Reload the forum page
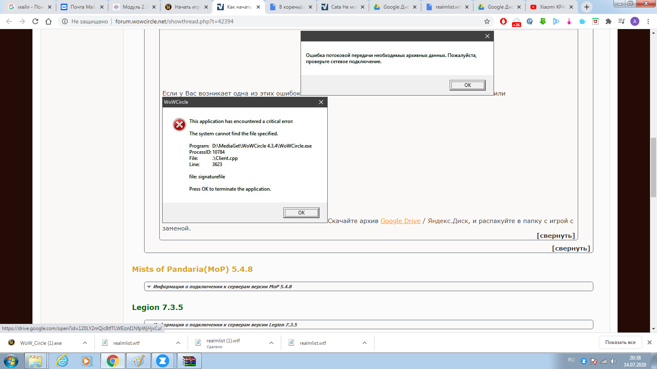The width and height of the screenshot is (657, 369). click(x=35, y=21)
